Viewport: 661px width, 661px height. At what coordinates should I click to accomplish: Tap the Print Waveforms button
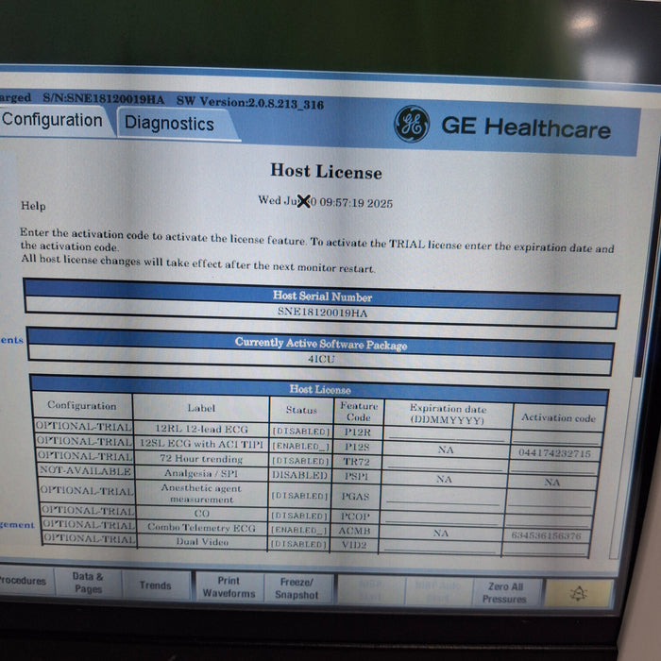pyautogui.click(x=229, y=586)
